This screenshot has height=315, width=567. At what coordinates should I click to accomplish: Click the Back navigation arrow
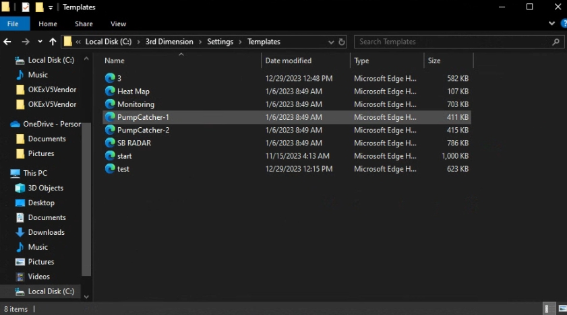click(x=8, y=42)
